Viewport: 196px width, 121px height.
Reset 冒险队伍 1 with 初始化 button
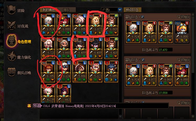(183, 17)
